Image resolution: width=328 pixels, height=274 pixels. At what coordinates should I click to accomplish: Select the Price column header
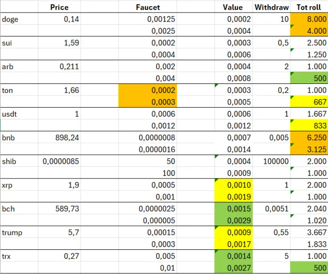click(x=60, y=7)
